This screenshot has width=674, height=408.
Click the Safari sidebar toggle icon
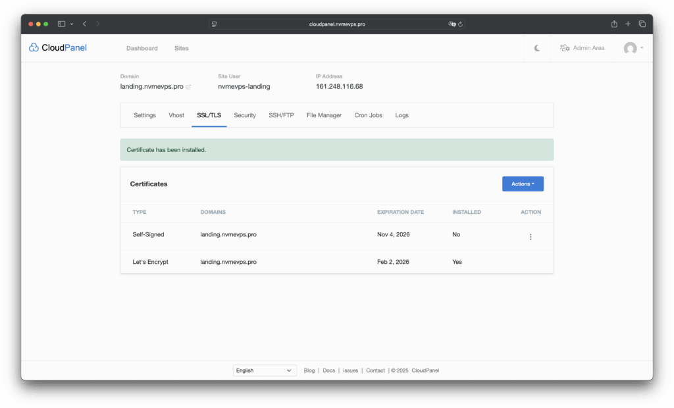(61, 24)
